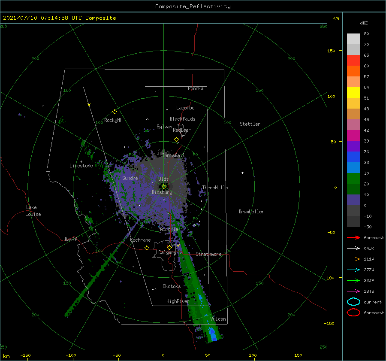Click the Vulcan label
Screen dimensions: 386x361
(218, 319)
